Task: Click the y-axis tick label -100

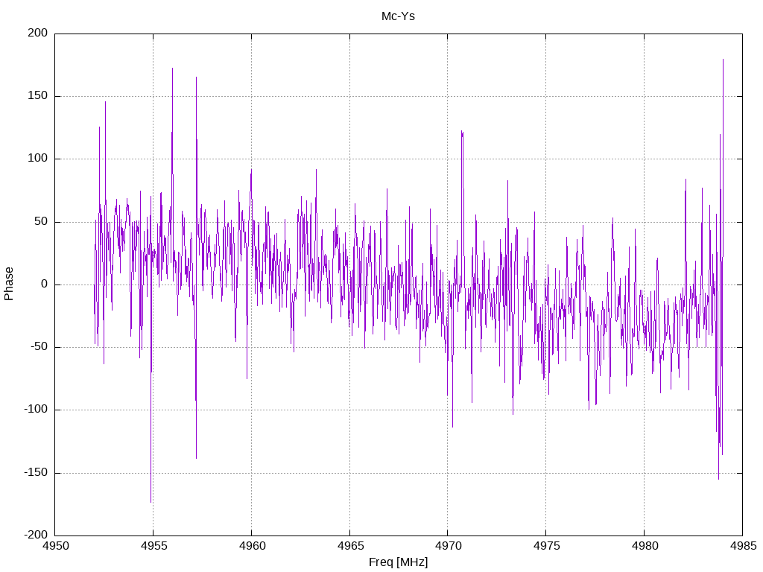Action: click(x=36, y=410)
